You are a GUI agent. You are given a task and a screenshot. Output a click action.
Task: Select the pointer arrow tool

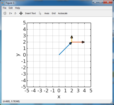pos(40,13)
